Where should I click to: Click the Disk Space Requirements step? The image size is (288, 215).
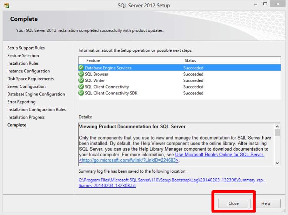[x=31, y=79]
